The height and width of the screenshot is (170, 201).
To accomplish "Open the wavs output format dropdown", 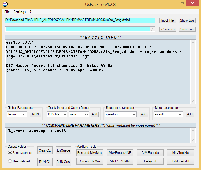I will coord(79,114).
